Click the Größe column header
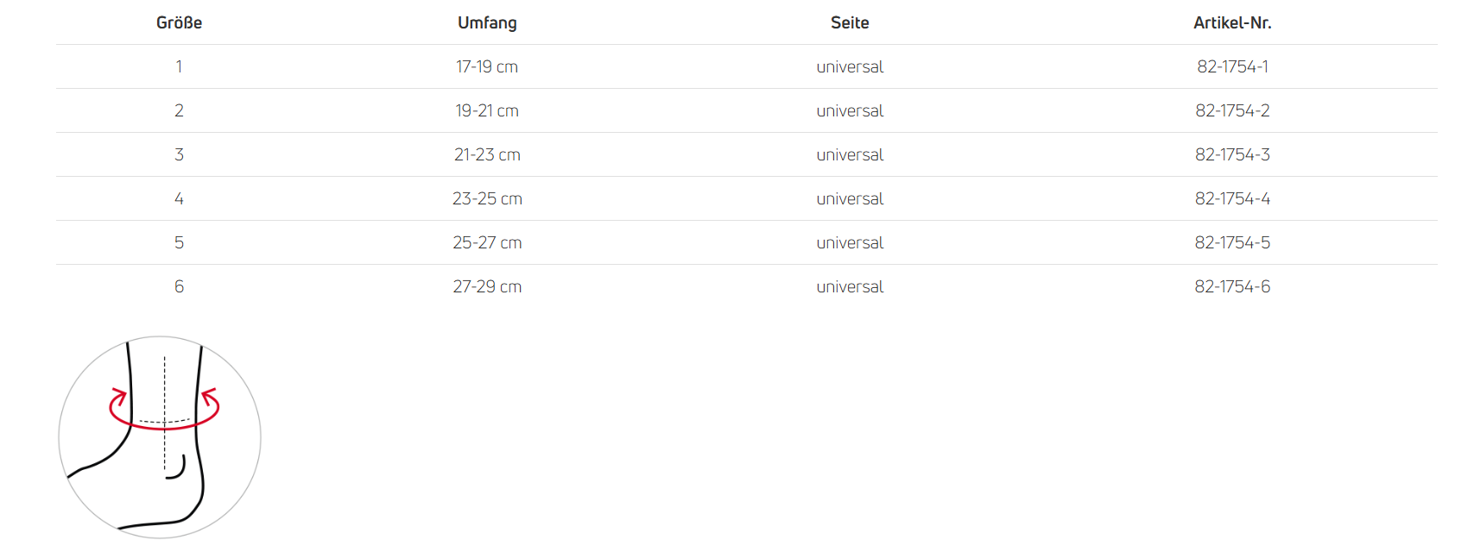The height and width of the screenshot is (558, 1474). click(179, 23)
